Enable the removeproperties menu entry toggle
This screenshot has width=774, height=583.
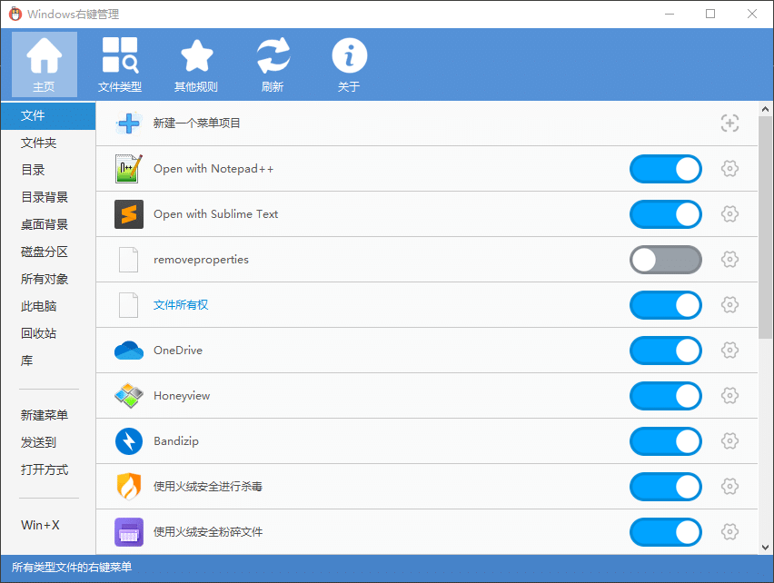[666, 260]
